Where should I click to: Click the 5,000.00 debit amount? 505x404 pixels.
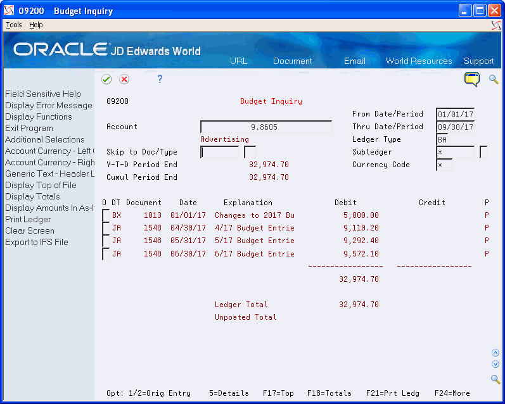pyautogui.click(x=361, y=215)
